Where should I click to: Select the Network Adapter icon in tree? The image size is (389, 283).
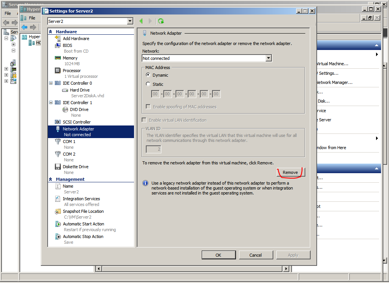tap(58, 129)
